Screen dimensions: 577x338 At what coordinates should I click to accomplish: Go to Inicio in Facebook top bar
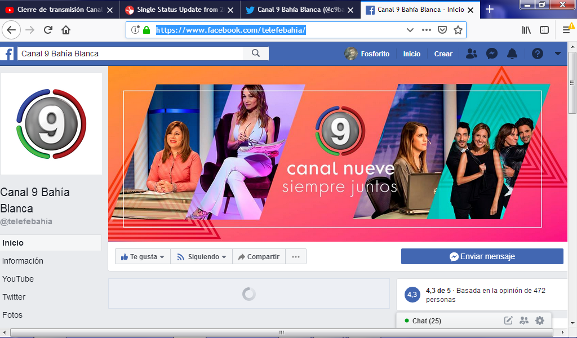pos(411,54)
